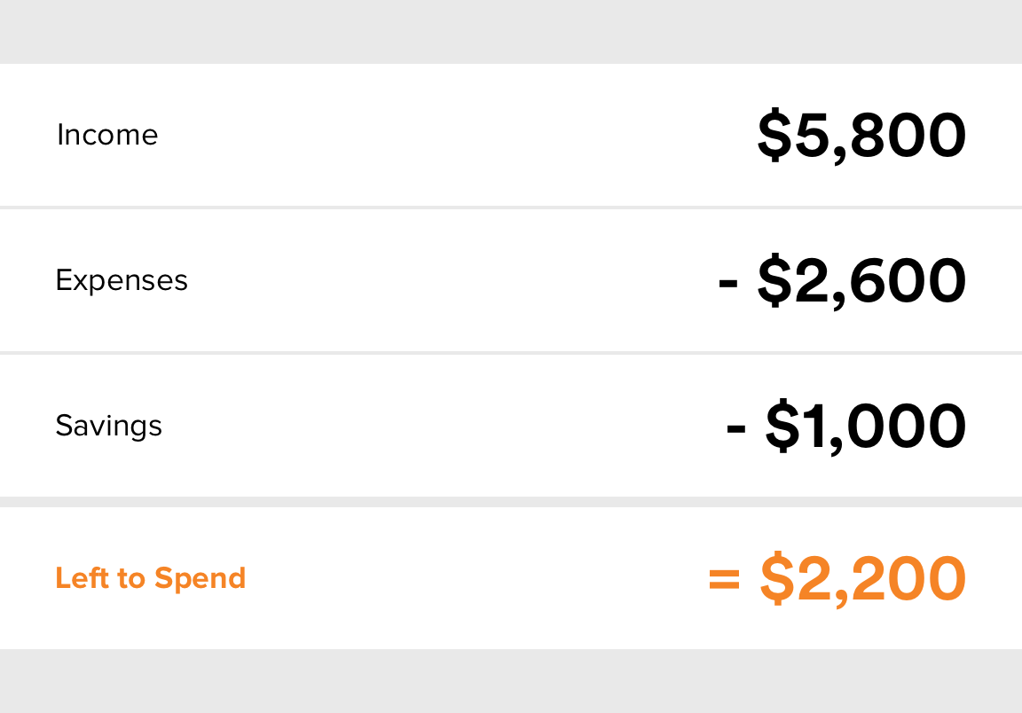1022x713 pixels.
Task: Select the Savings label
Action: pos(108,427)
